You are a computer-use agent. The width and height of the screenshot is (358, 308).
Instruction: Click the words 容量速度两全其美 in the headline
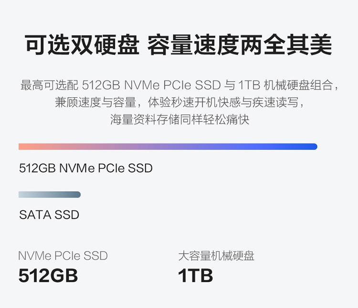[240, 45]
